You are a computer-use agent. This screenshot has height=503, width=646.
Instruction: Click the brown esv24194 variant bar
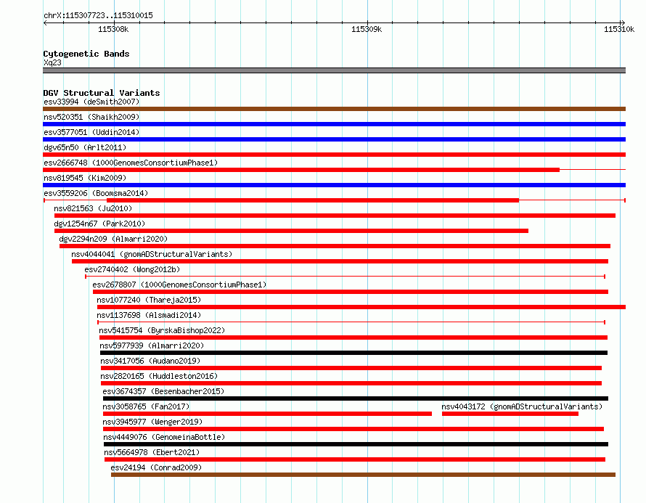[363, 475]
